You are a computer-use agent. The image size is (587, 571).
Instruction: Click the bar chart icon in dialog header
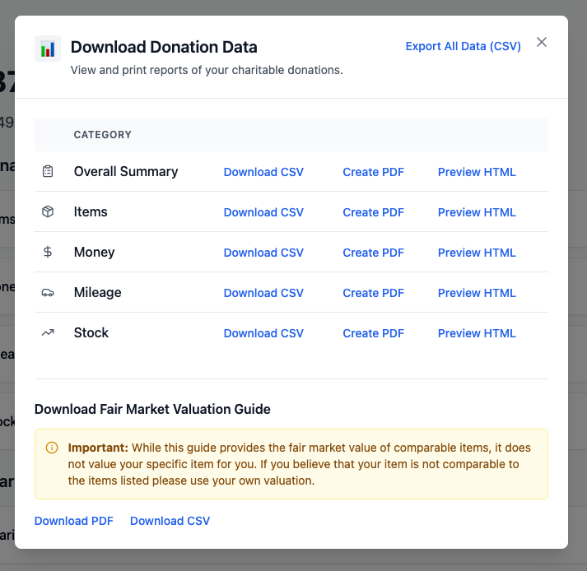[48, 49]
